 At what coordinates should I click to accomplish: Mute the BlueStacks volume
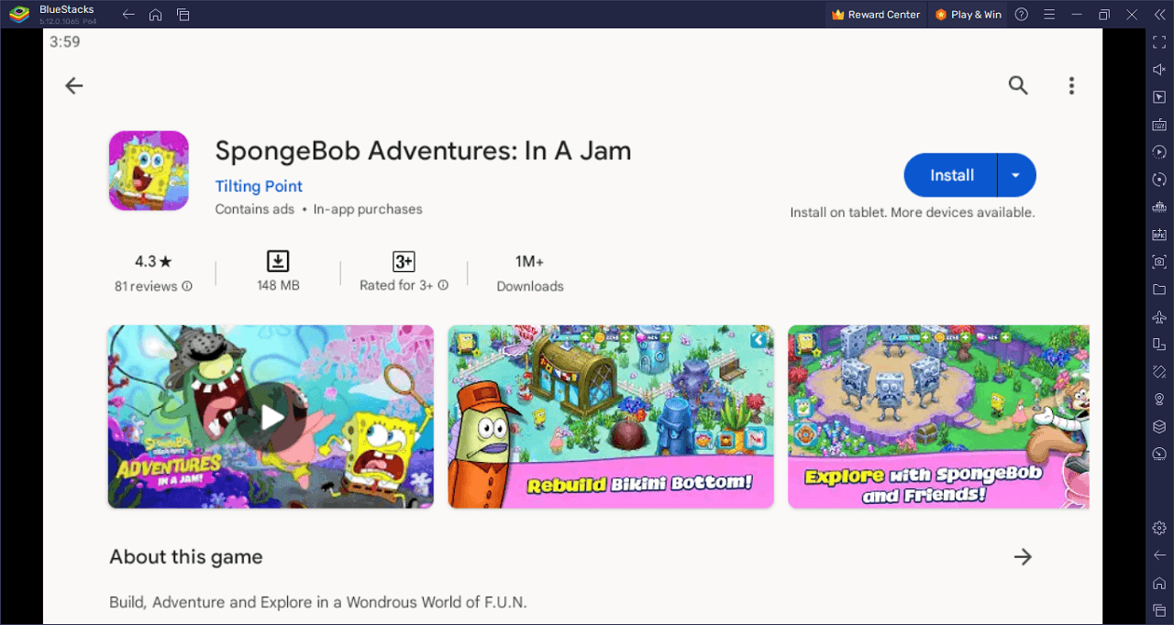pos(1159,70)
